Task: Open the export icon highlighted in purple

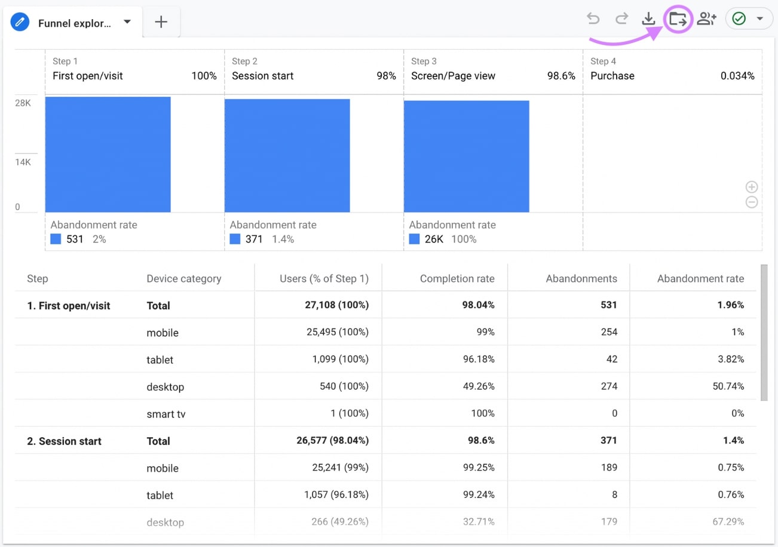Action: pyautogui.click(x=678, y=19)
